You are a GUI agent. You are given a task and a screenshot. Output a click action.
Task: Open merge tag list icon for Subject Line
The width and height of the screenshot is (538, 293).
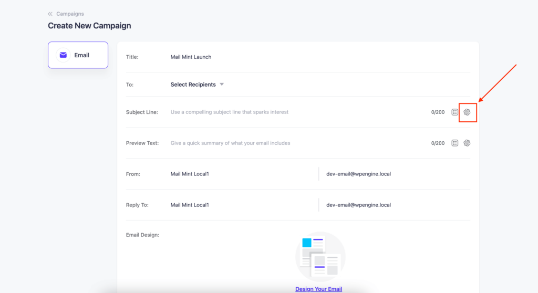point(454,112)
